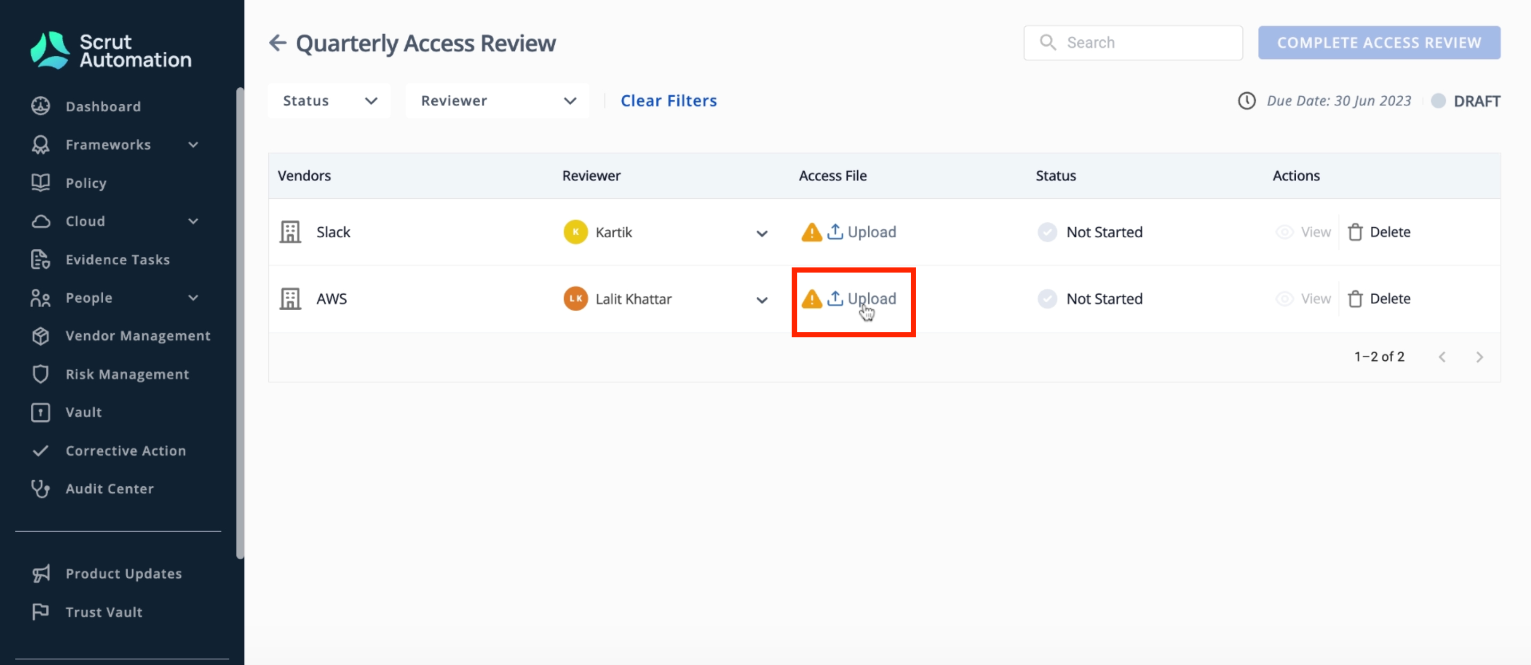Click the Vault icon
1531x665 pixels.
(x=40, y=413)
